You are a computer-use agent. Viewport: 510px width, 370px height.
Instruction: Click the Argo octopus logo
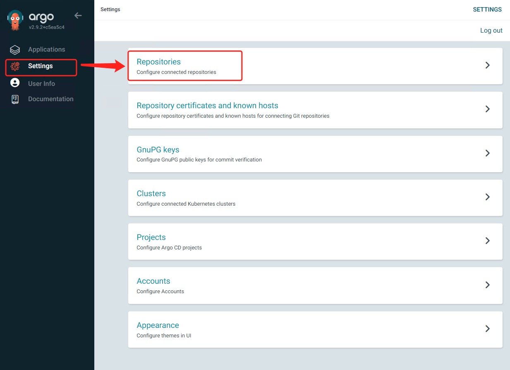[x=15, y=19]
